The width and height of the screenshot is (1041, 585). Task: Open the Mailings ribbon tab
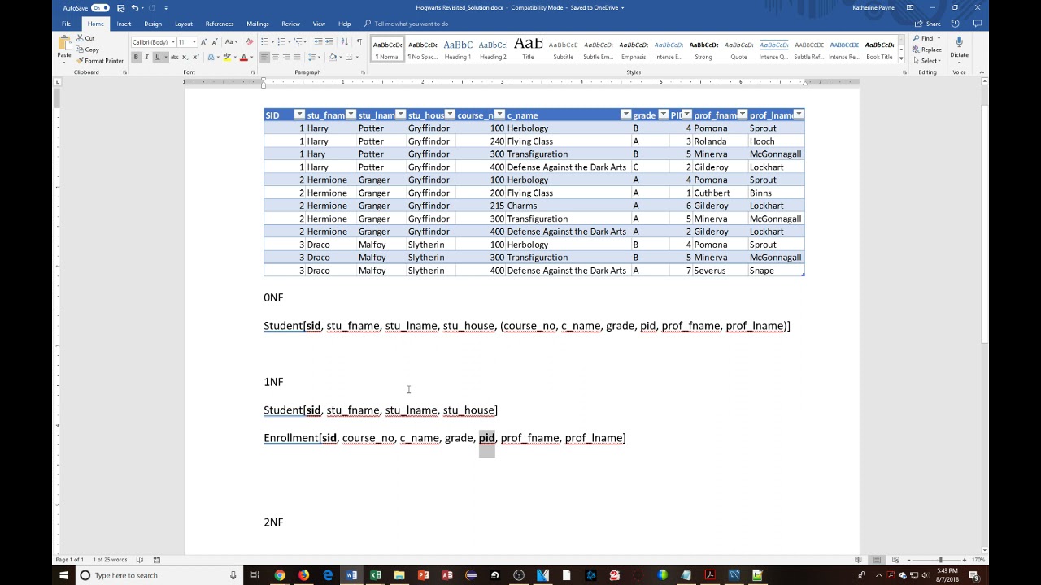tap(258, 24)
